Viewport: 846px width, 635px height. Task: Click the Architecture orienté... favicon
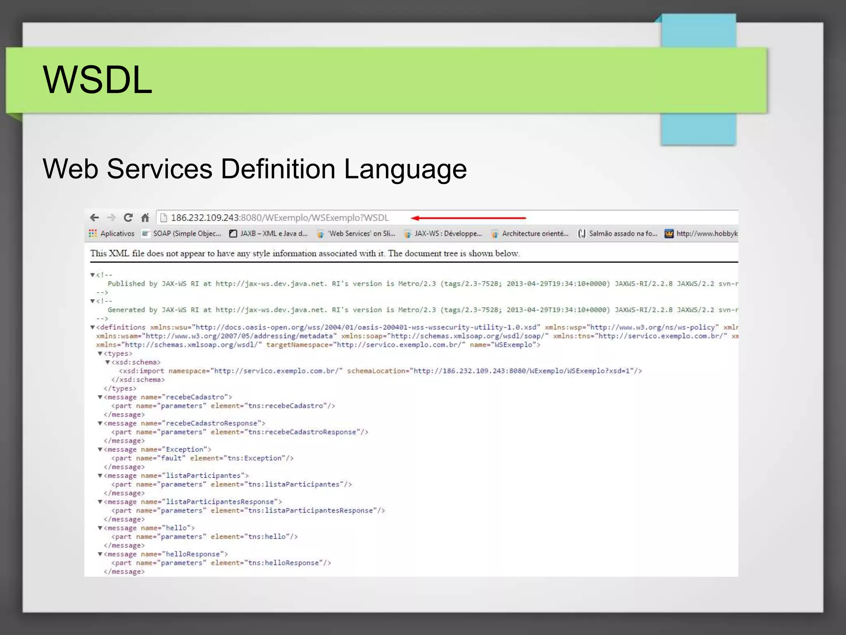[494, 234]
